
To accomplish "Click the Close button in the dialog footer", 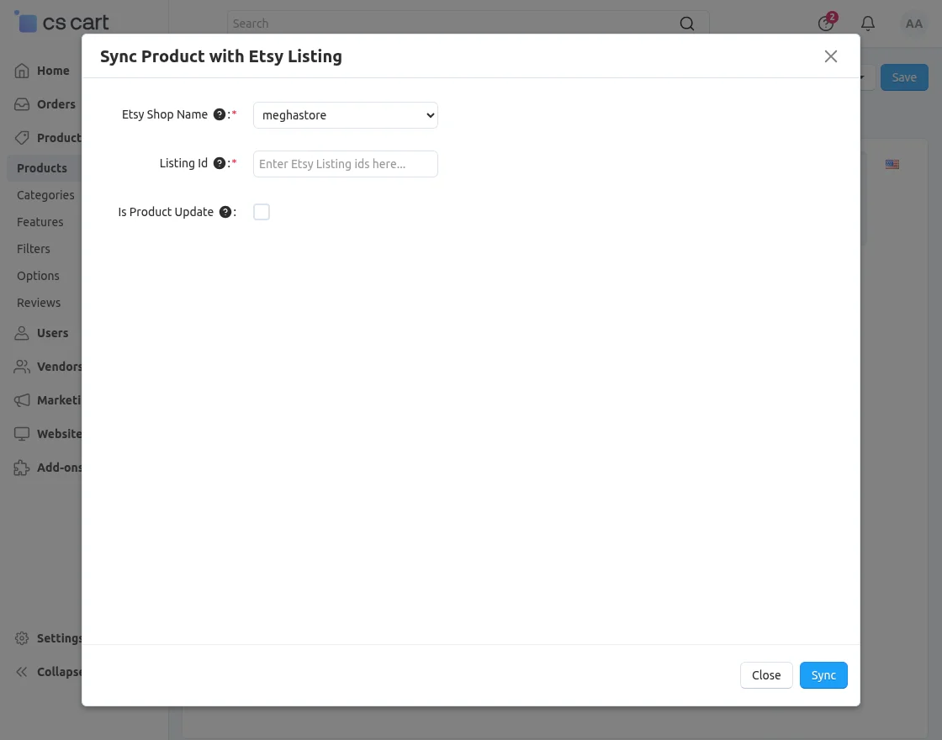I will [766, 675].
